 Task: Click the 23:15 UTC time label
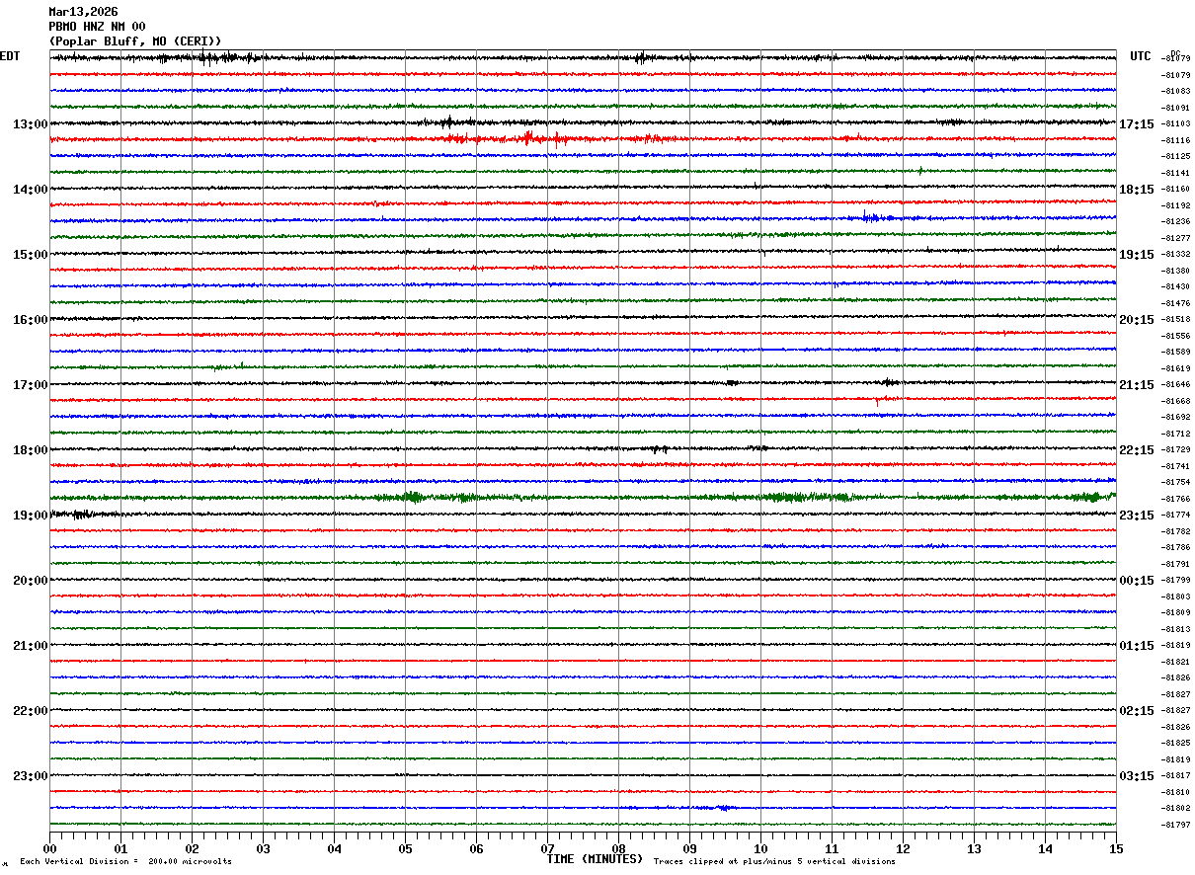[x=1137, y=516]
